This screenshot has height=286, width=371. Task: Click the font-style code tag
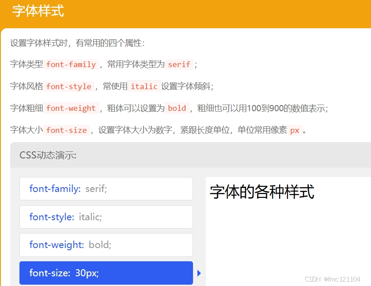pos(68,86)
